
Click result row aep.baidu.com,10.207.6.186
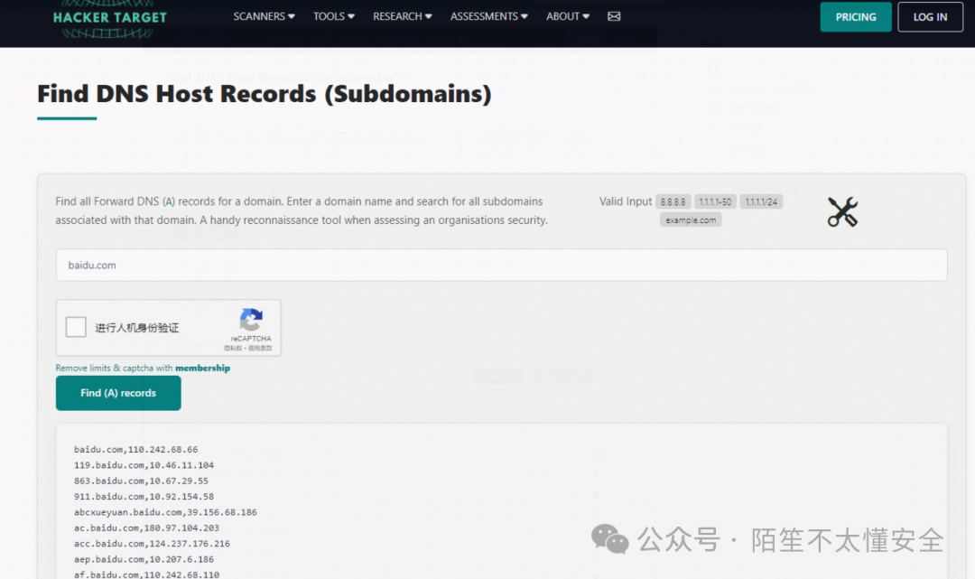click(x=144, y=559)
